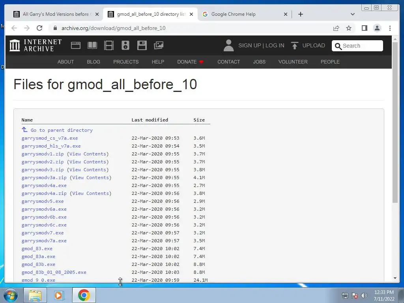Open the Chrome three-dot menu
Image resolution: width=404 pixels, height=303 pixels.
(x=390, y=28)
